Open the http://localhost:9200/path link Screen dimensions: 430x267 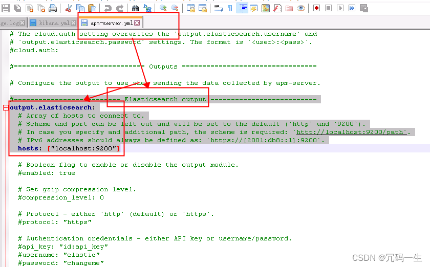tap(351, 132)
